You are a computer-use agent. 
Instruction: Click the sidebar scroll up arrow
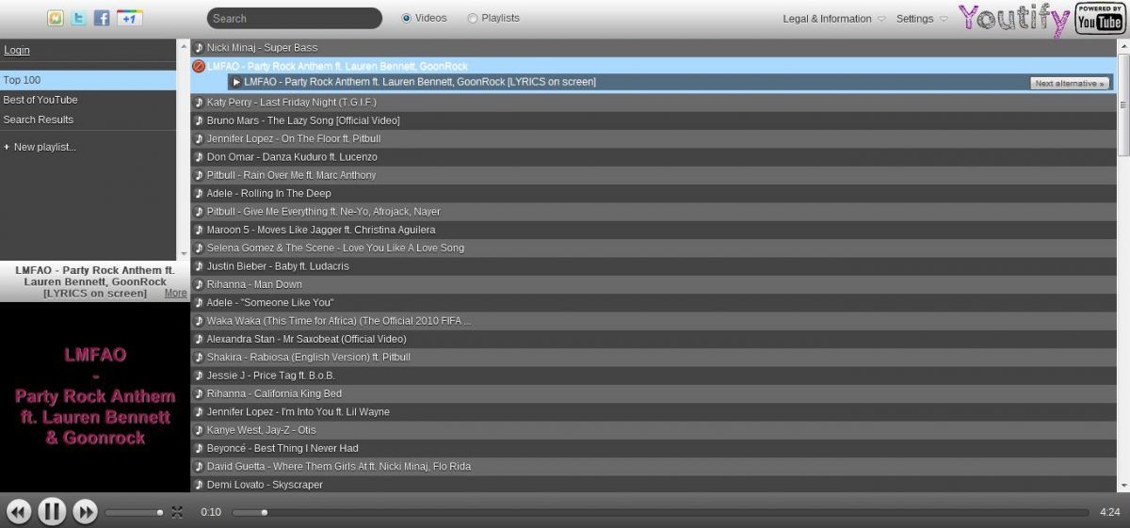pyautogui.click(x=184, y=45)
